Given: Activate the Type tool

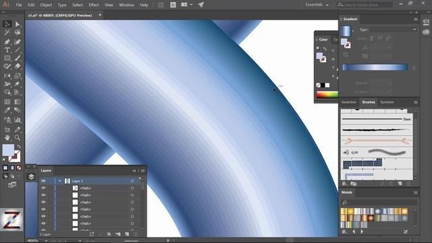Looking at the screenshot, I should [7, 50].
